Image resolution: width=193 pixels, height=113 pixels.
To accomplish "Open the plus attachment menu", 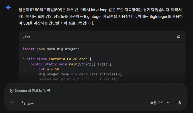I will pos(12,103).
